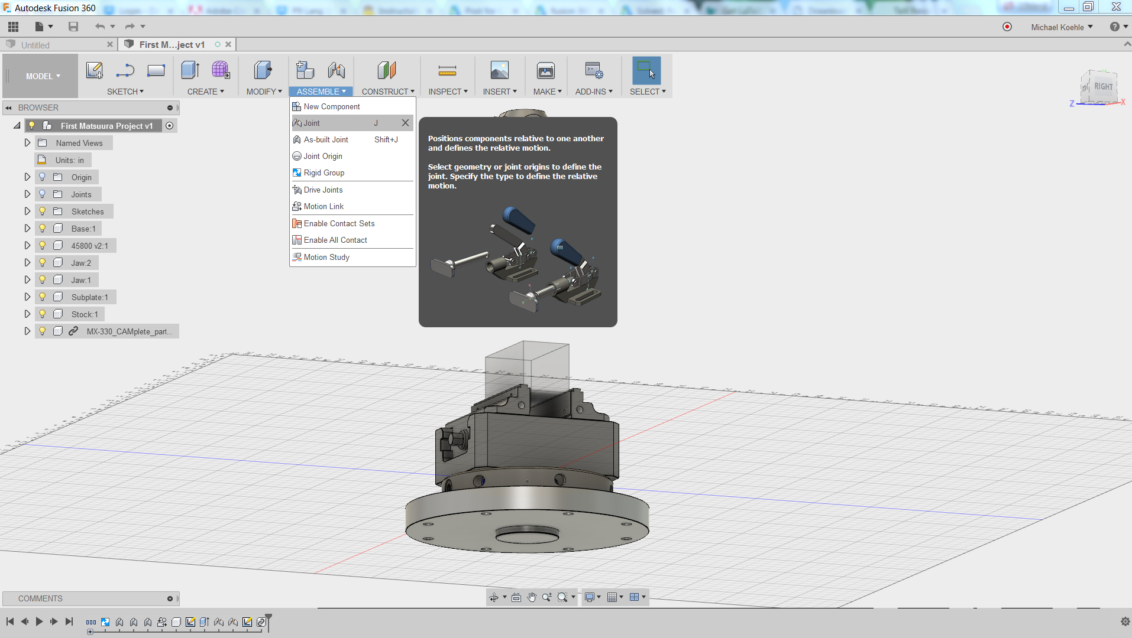
Task: Click the Save icon in the top toolbar
Action: [x=73, y=27]
